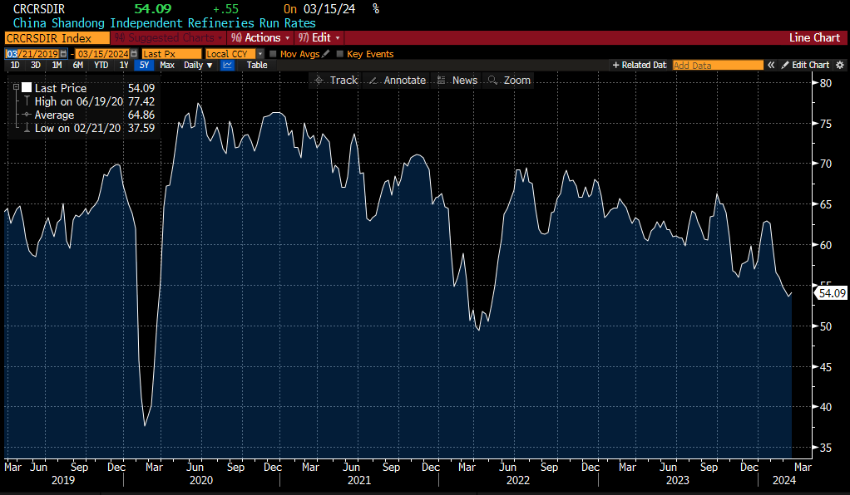Select the Max time range
850x495 pixels.
167,65
